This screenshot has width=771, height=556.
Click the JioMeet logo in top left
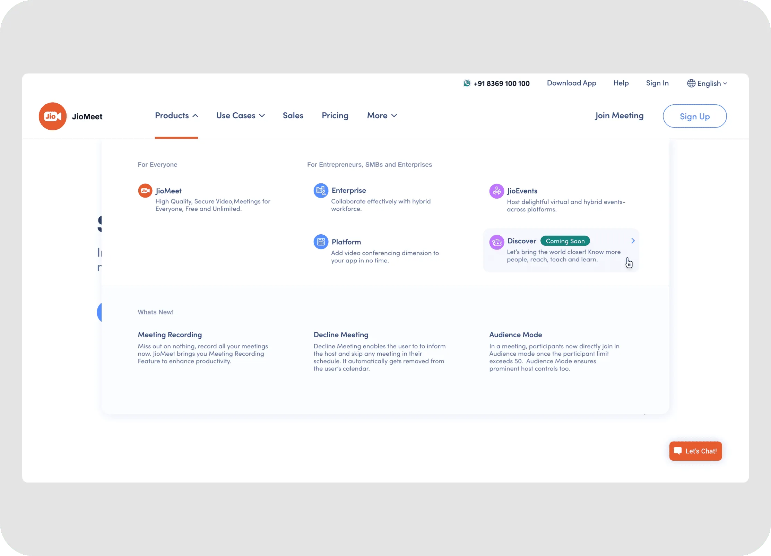click(53, 116)
